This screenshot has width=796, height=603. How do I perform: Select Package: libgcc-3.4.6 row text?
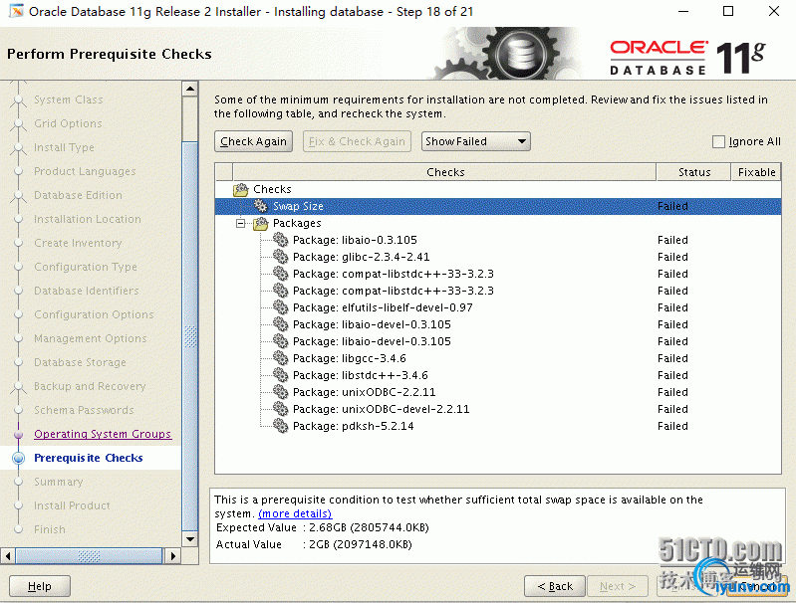[350, 358]
